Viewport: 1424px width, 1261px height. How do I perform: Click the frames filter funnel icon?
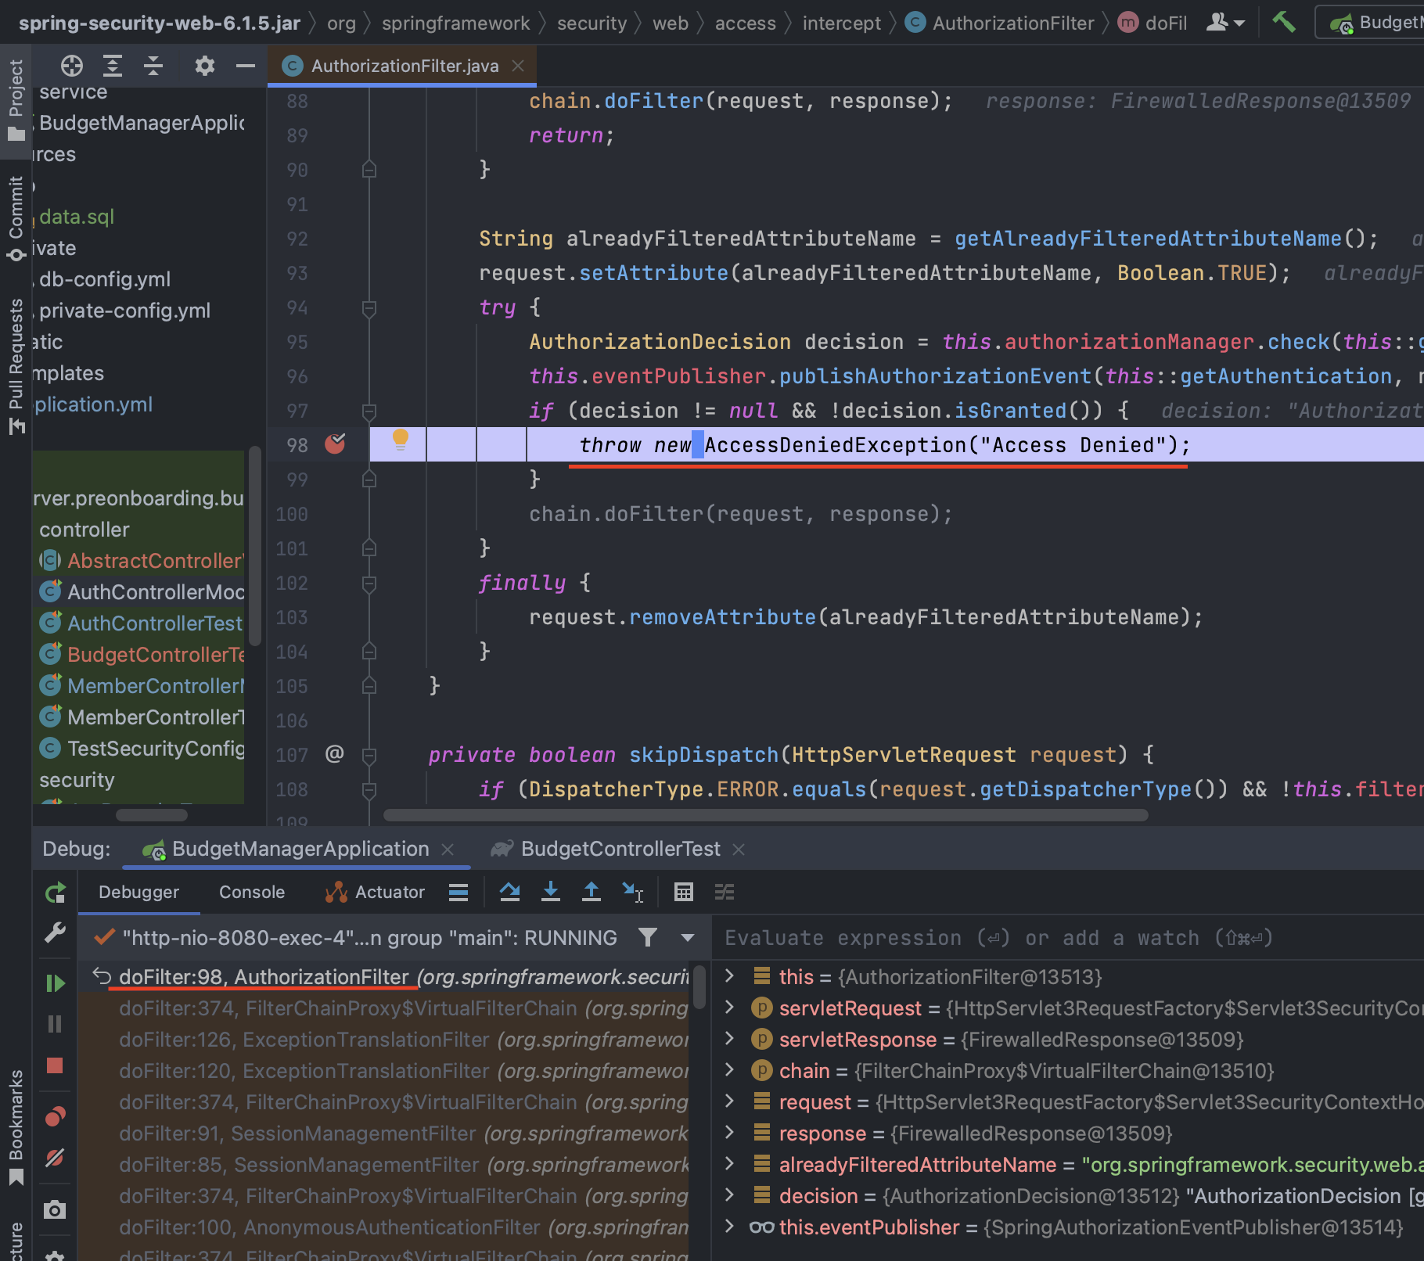pyautogui.click(x=648, y=937)
